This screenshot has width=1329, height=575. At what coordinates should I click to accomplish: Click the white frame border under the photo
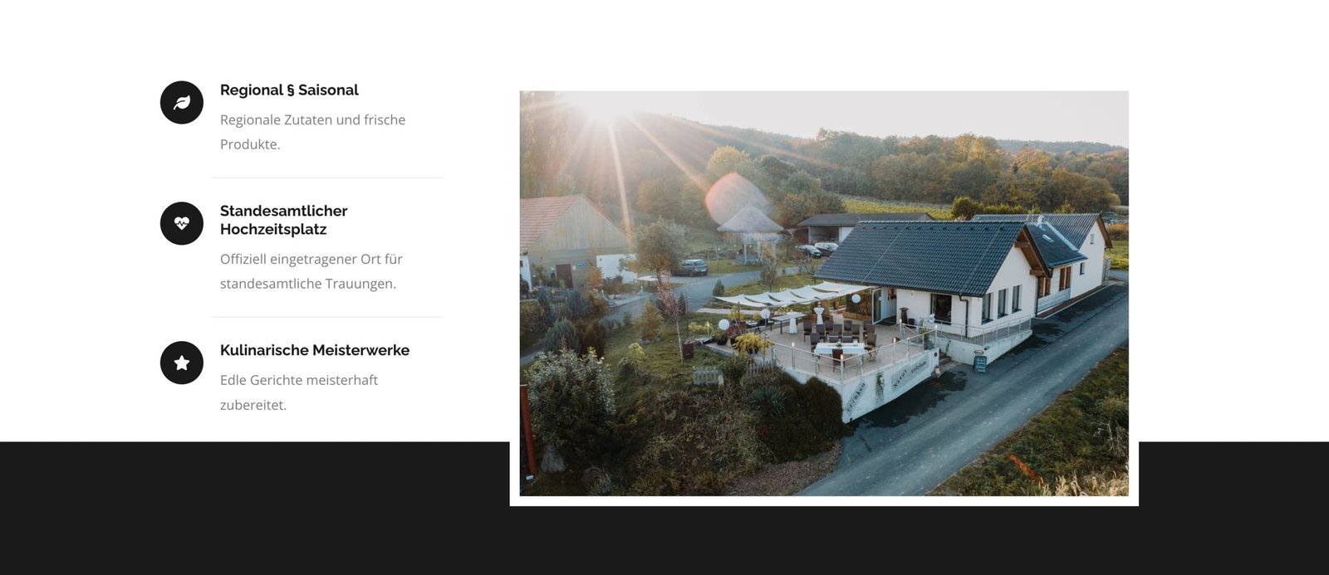824,501
